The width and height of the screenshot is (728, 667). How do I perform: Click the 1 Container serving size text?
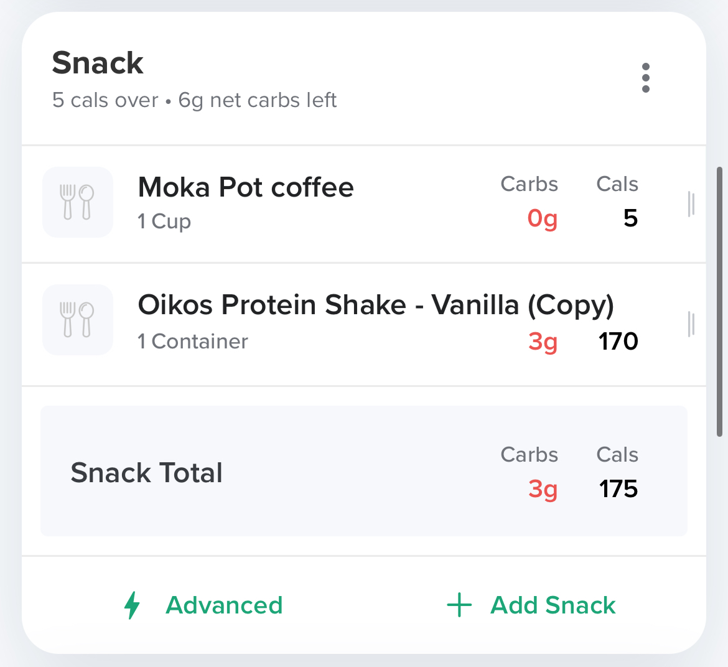tap(193, 341)
